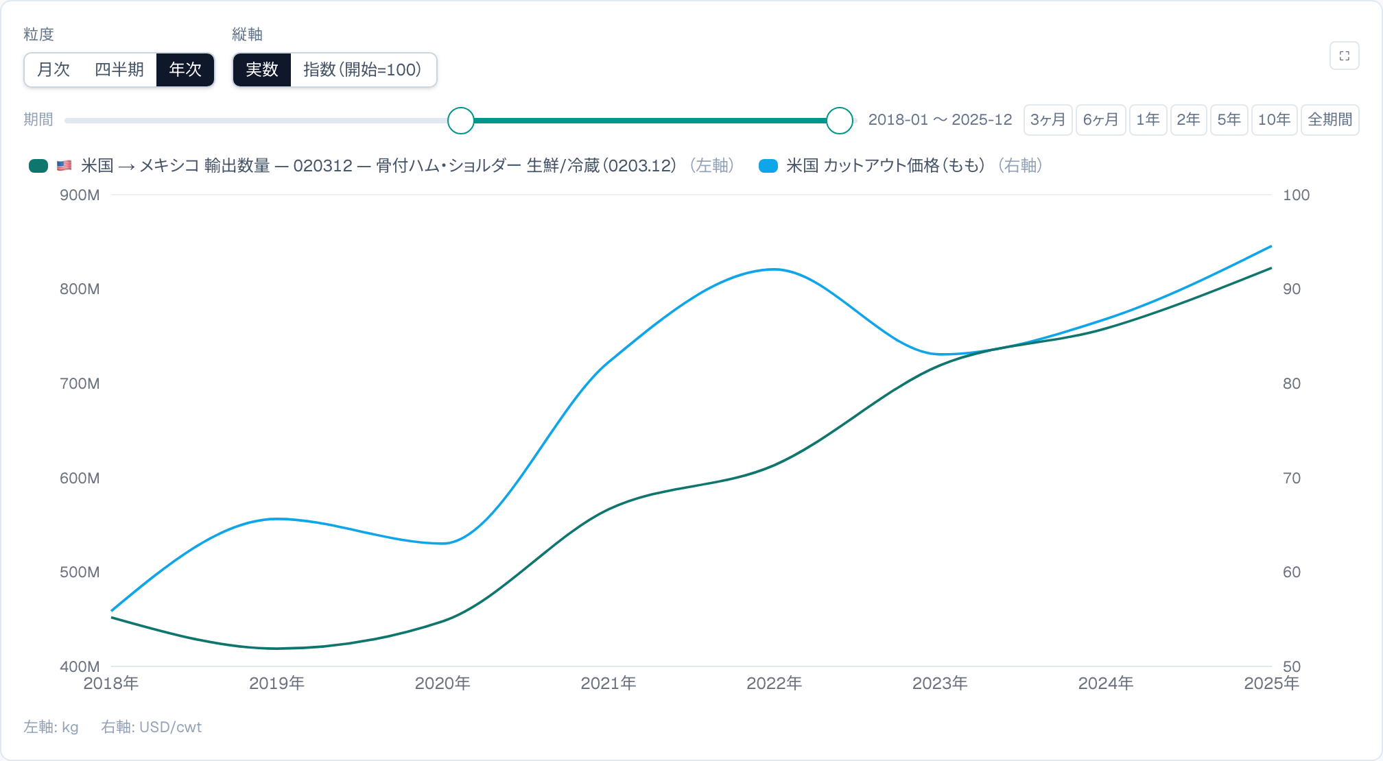Click the 700M left axis label
Screen dimensions: 1383x761
pyautogui.click(x=80, y=384)
